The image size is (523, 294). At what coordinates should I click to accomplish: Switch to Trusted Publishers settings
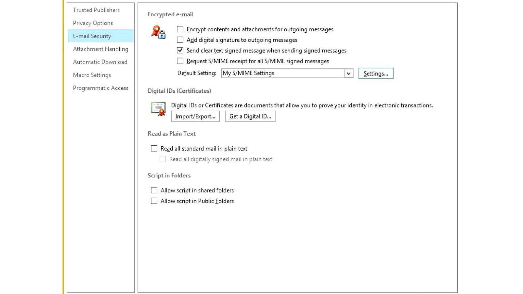[x=96, y=10]
